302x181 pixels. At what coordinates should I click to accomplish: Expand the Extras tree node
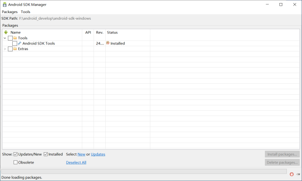(x=5, y=49)
